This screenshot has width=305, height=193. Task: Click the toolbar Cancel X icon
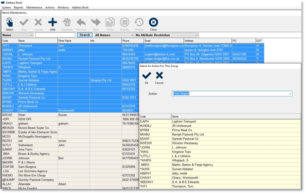click(x=38, y=22)
